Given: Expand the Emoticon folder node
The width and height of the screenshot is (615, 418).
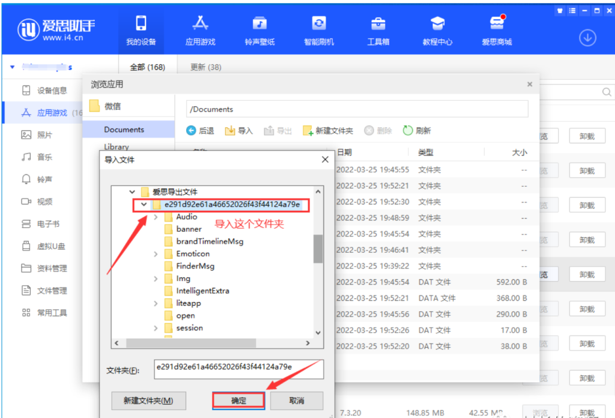Looking at the screenshot, I should [156, 254].
